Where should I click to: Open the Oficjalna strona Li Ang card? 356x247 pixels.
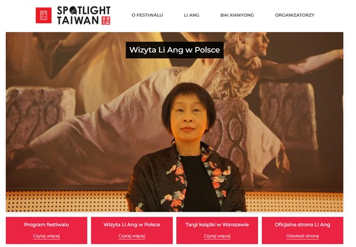pos(303,230)
